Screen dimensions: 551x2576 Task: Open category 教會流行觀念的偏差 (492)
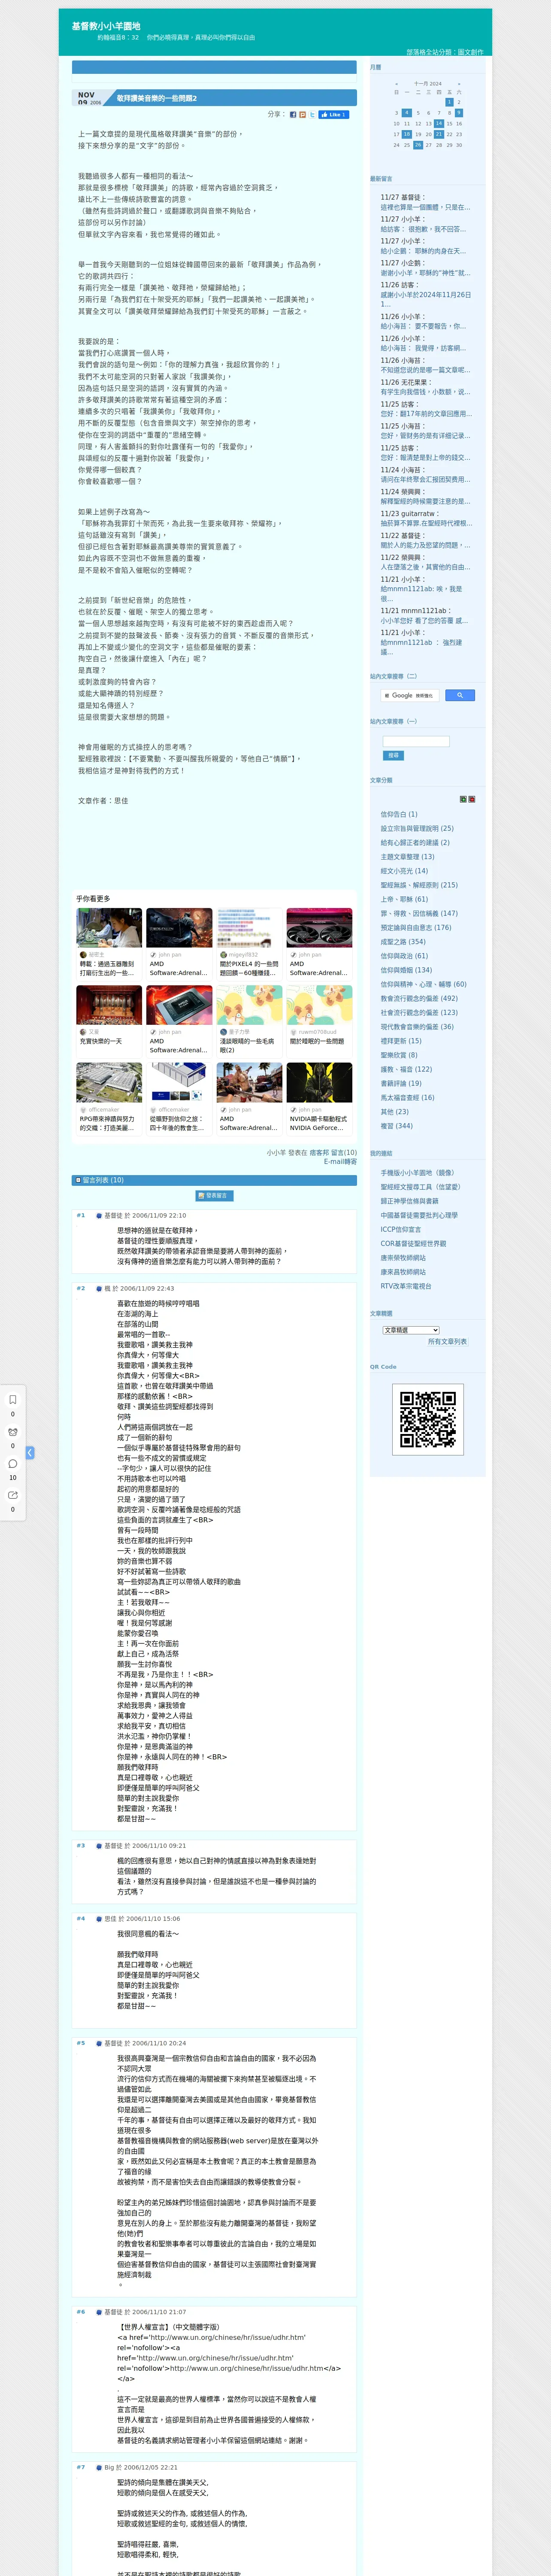(419, 998)
